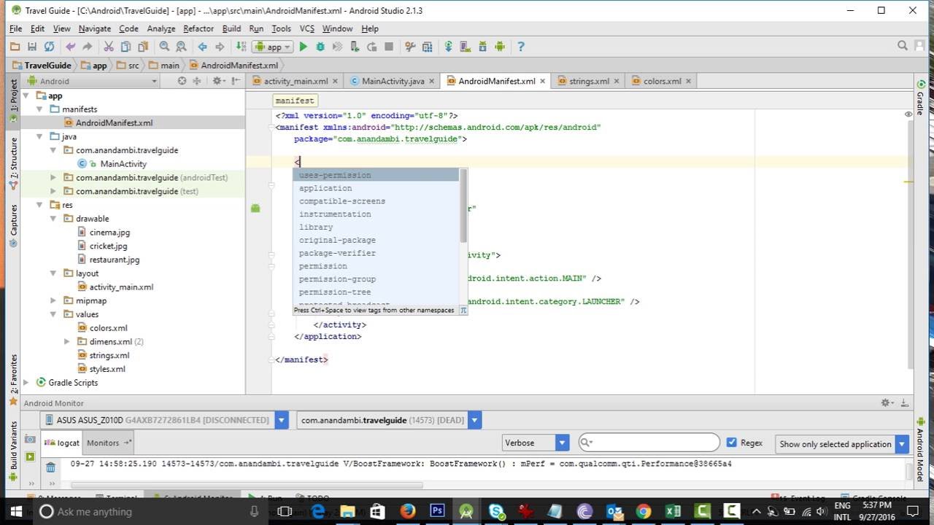Click the Replace toolbar icon
This screenshot has height=525, width=934.
pos(181,47)
